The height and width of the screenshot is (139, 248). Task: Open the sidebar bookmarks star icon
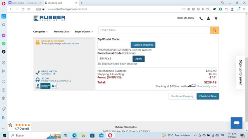tap(3, 24)
